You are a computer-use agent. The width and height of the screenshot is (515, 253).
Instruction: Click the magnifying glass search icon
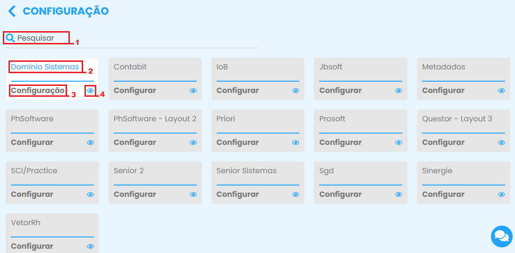10,38
